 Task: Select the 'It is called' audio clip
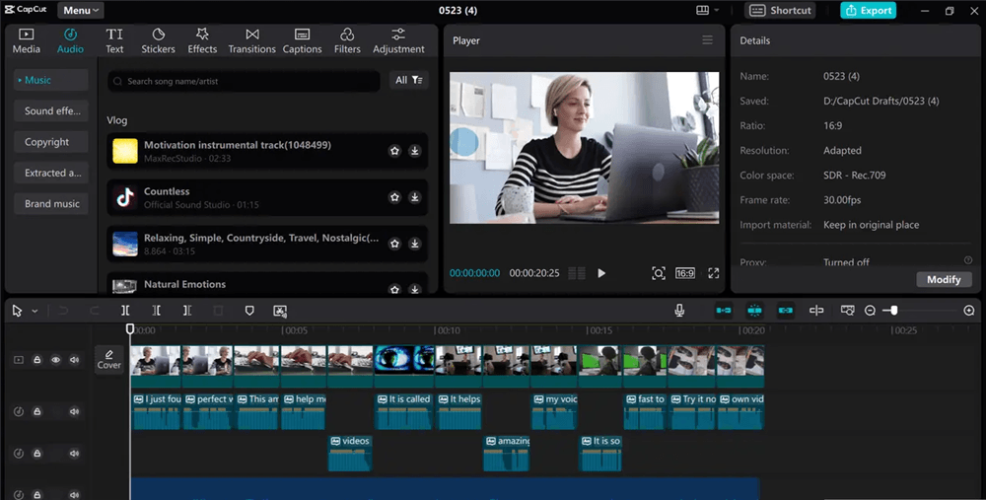[x=403, y=411]
